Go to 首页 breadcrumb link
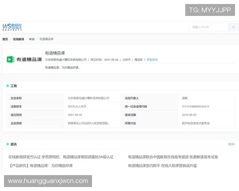239x191 pixels. [5, 39]
